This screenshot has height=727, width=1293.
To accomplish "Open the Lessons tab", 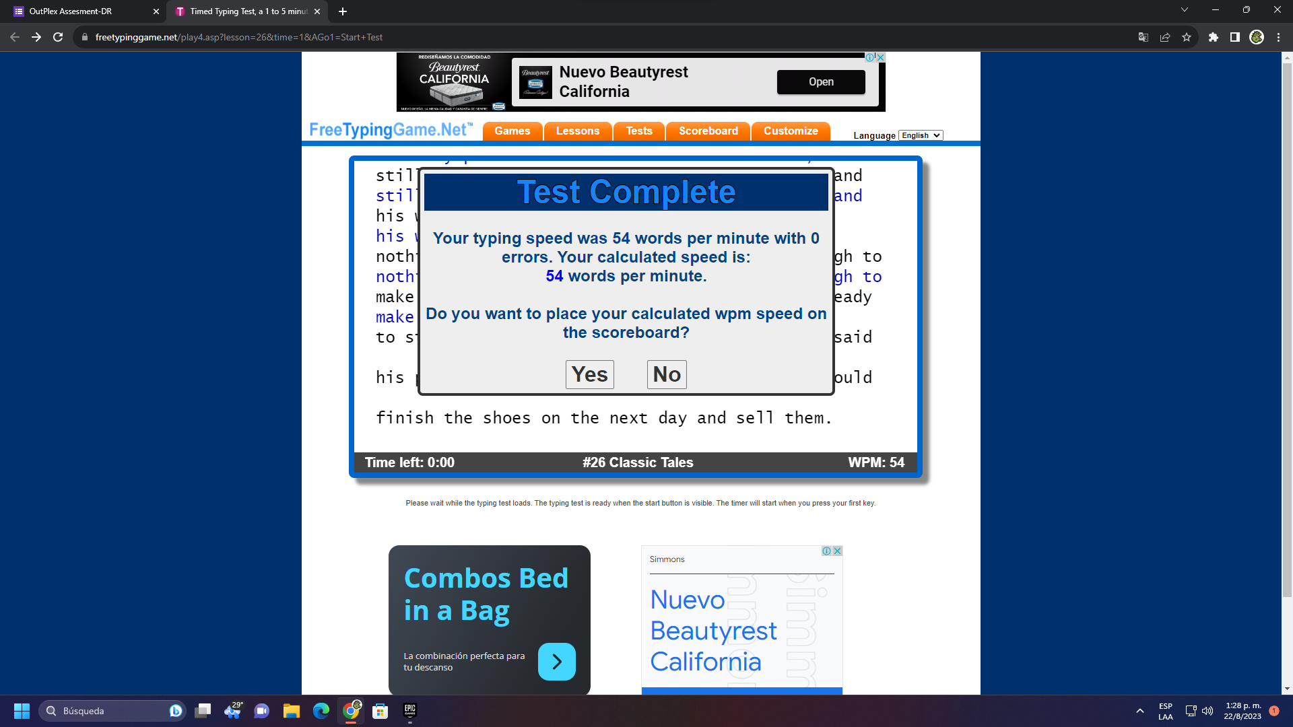I will 578,131.
